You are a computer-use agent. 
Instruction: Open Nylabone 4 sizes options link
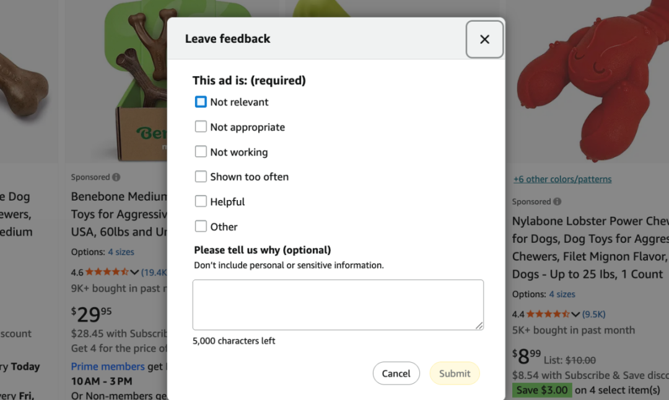coord(562,294)
